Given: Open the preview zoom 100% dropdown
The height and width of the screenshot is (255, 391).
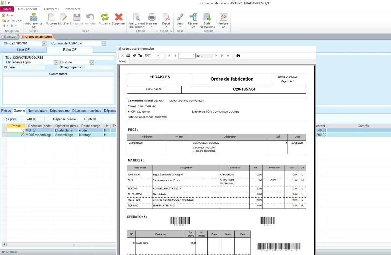Looking at the screenshot, I should [158, 56].
